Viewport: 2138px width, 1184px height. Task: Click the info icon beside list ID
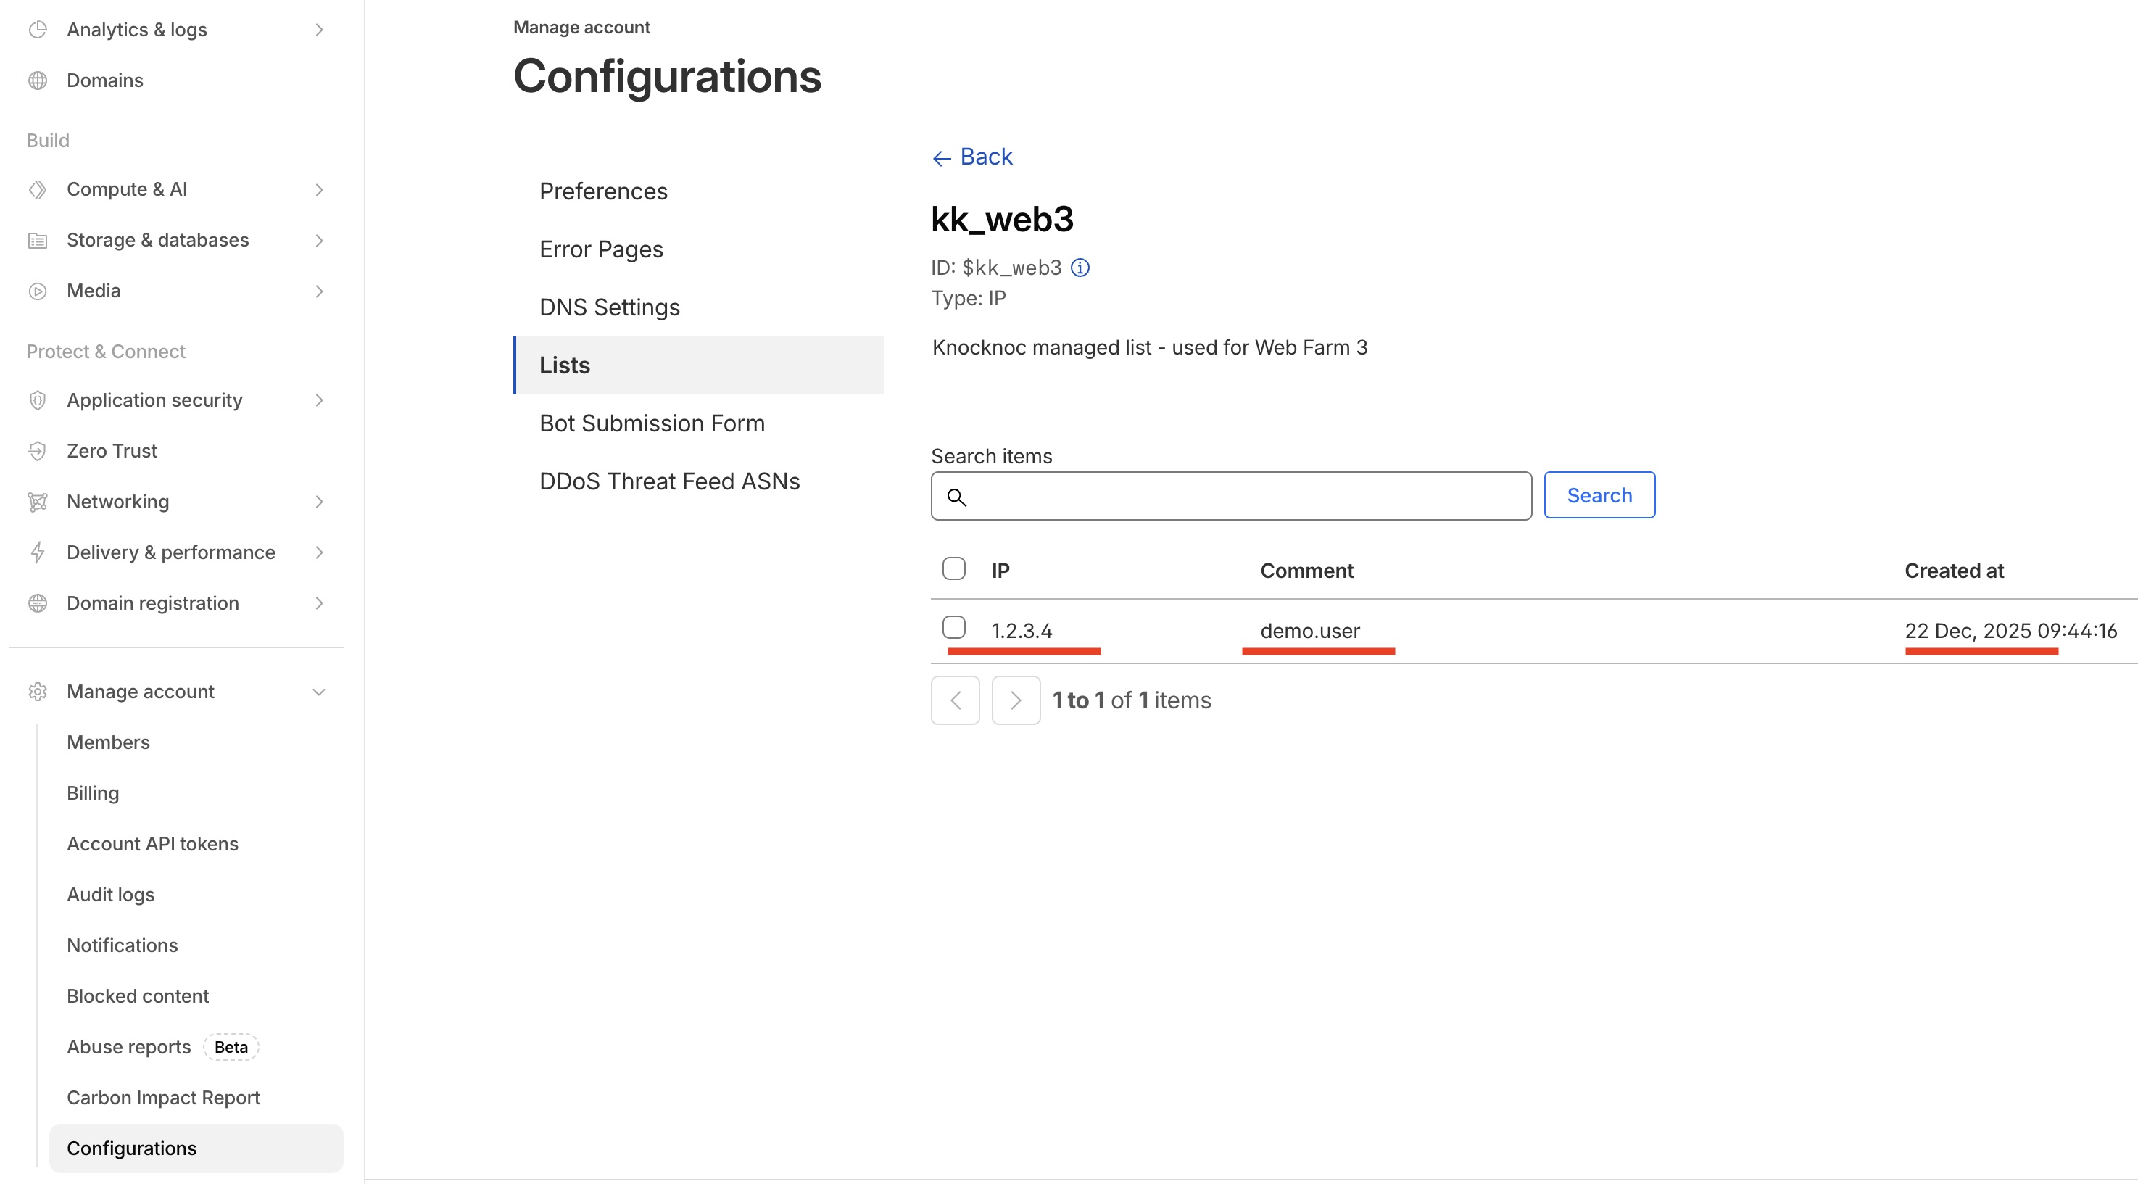point(1080,268)
